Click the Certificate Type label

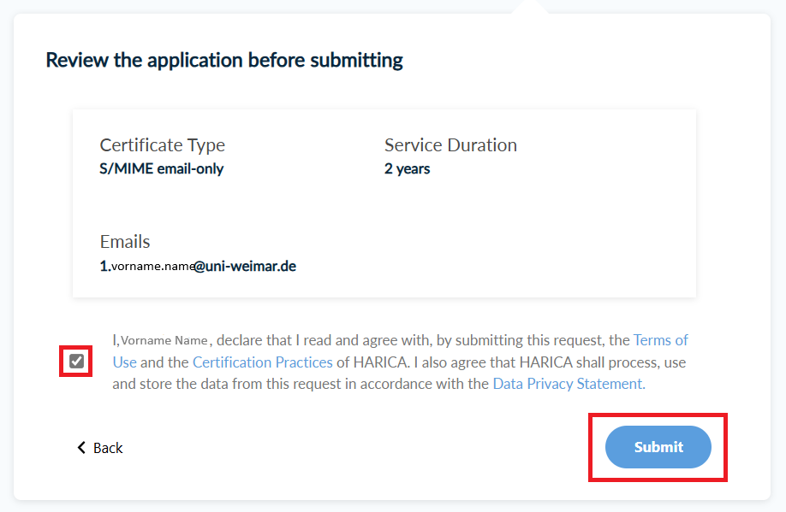click(163, 145)
